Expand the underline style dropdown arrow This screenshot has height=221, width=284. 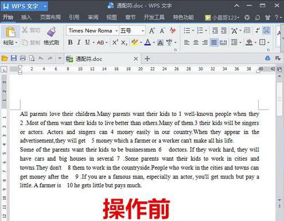coord(94,42)
